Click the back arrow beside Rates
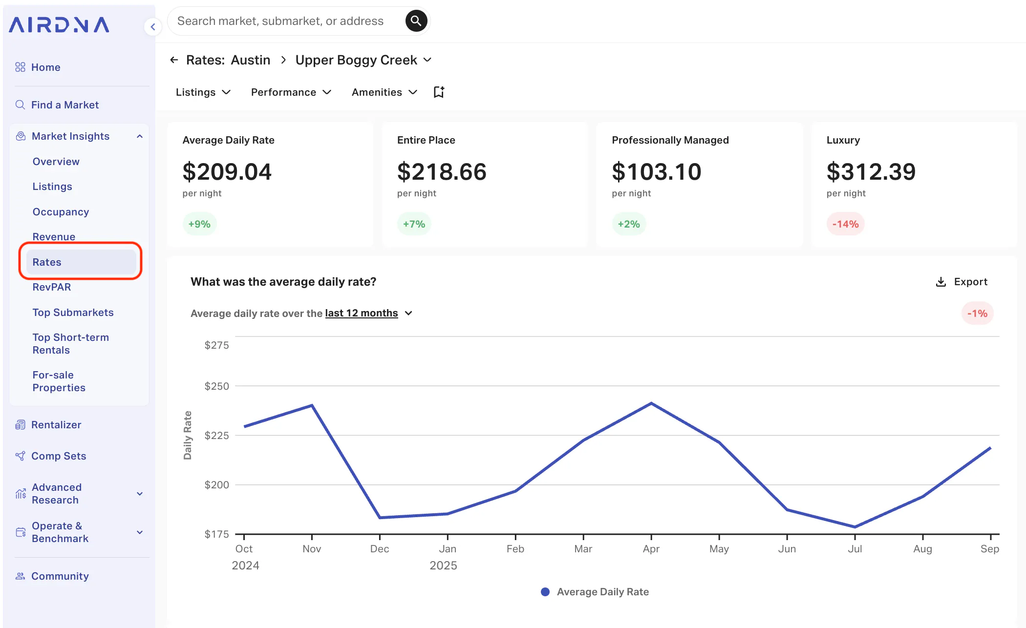 [174, 60]
